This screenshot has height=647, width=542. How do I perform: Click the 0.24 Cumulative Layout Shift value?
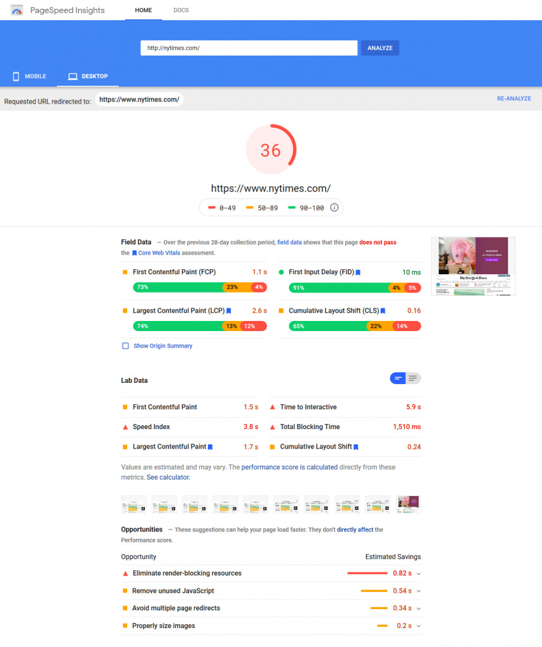click(x=414, y=447)
